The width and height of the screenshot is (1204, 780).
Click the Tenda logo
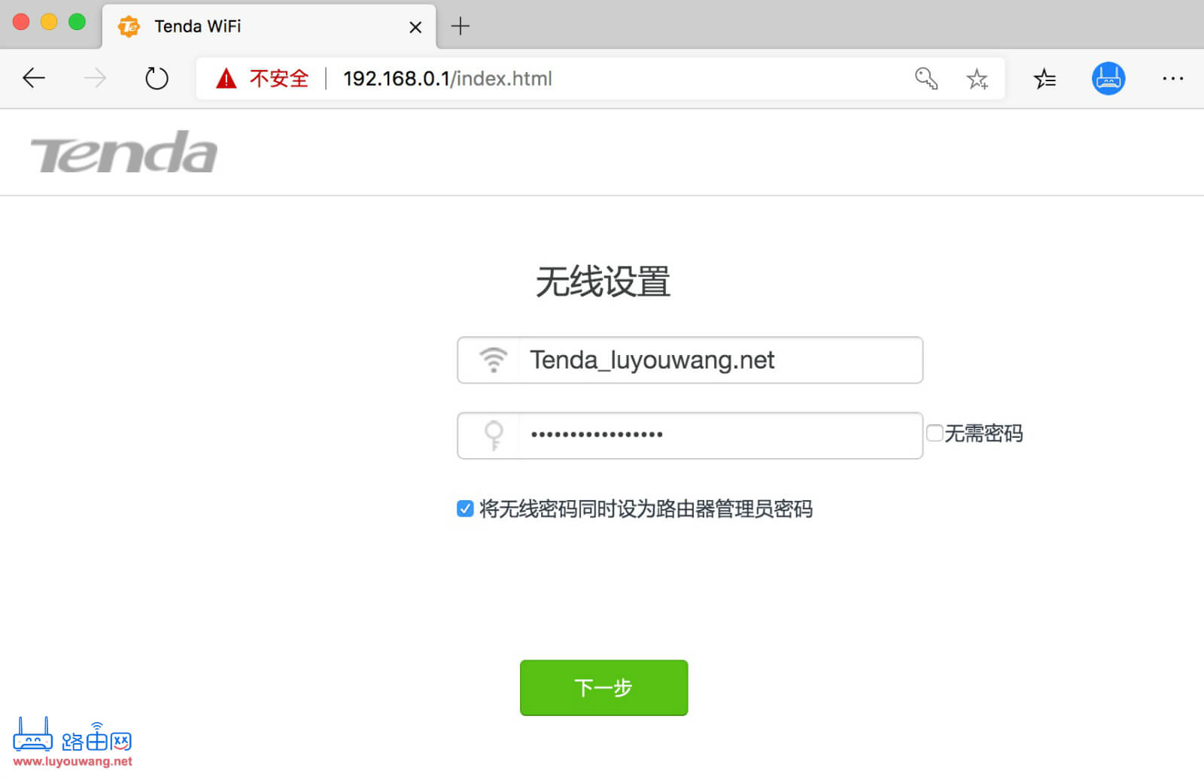click(x=124, y=152)
